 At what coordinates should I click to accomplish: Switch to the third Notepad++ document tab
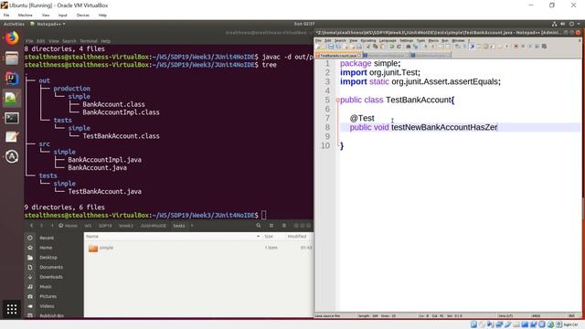(431, 55)
